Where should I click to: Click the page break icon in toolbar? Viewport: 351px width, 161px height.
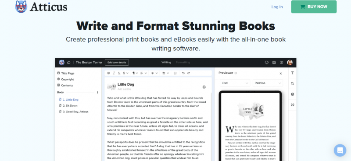pos(175,73)
